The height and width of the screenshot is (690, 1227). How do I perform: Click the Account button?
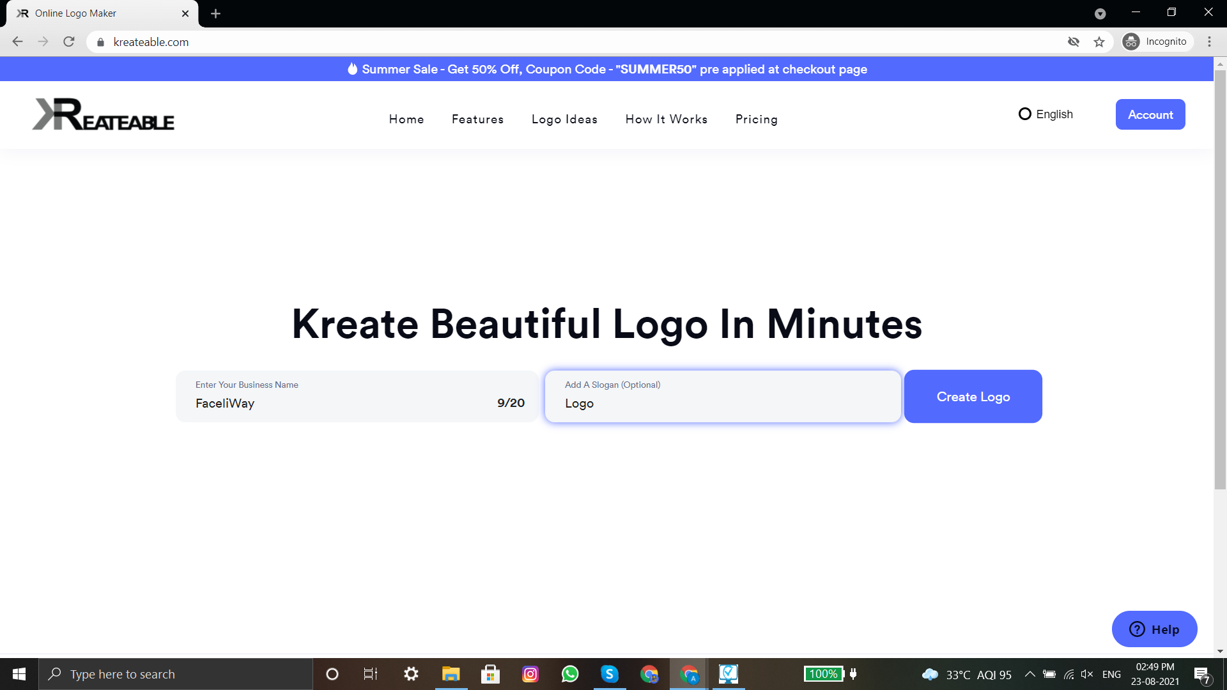click(1150, 115)
